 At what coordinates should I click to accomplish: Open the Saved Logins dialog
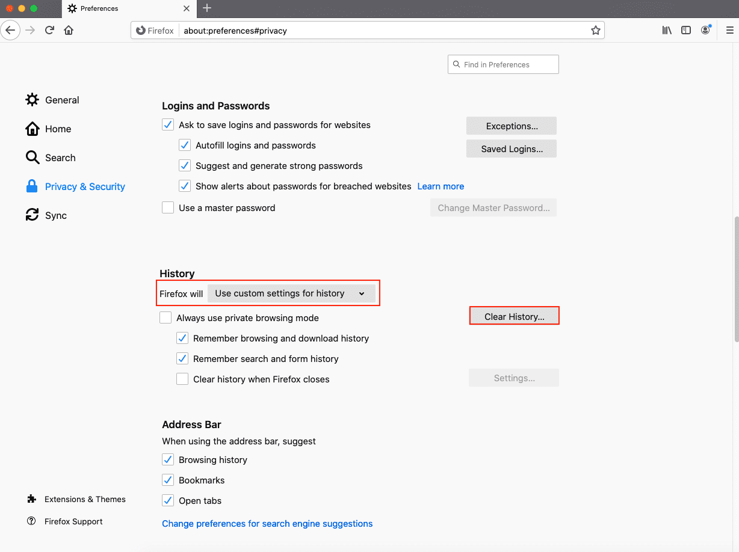(x=512, y=149)
